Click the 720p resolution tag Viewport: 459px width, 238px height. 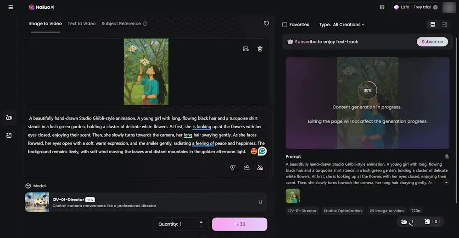(x=416, y=211)
